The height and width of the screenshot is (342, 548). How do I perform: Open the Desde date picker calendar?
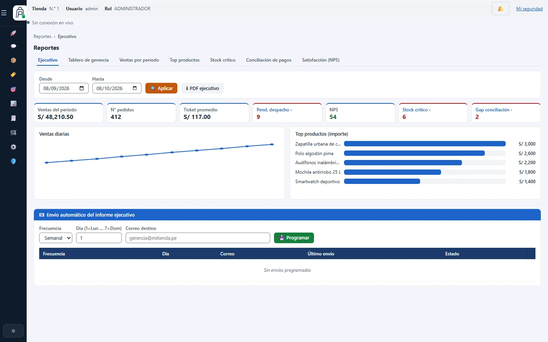pos(81,88)
